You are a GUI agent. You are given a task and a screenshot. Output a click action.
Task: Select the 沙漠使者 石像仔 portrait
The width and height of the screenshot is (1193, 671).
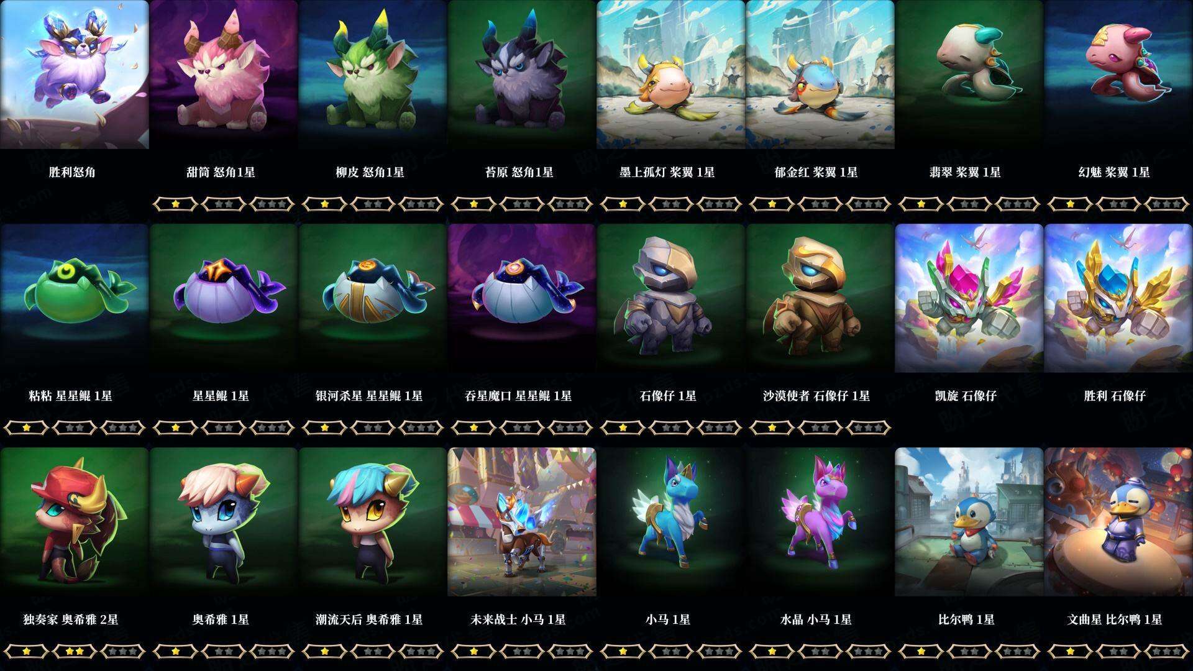coord(820,298)
